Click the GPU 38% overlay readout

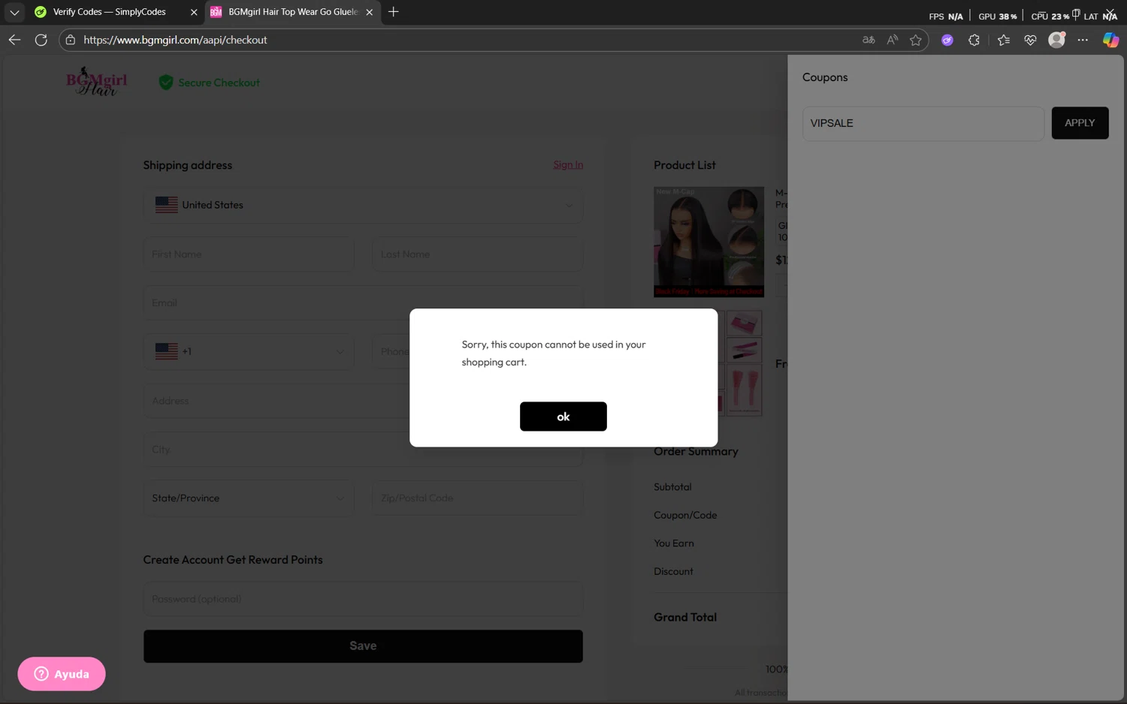coord(997,16)
